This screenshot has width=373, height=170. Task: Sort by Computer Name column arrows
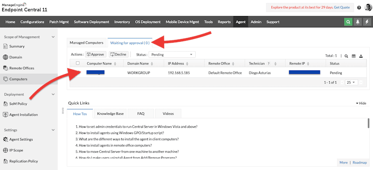tap(115, 64)
